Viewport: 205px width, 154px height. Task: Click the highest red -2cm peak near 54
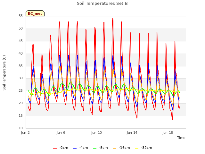pyautogui.click(x=113, y=19)
